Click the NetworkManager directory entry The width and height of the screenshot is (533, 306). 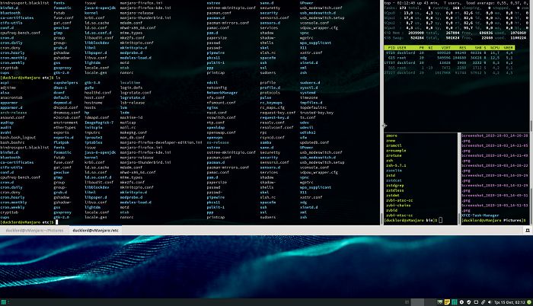click(222, 92)
